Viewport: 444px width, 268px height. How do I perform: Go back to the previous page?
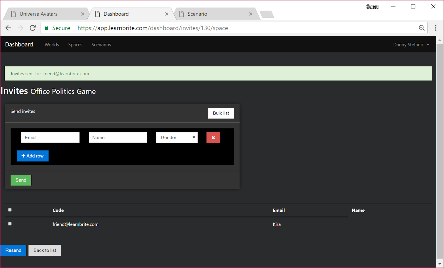pos(8,28)
